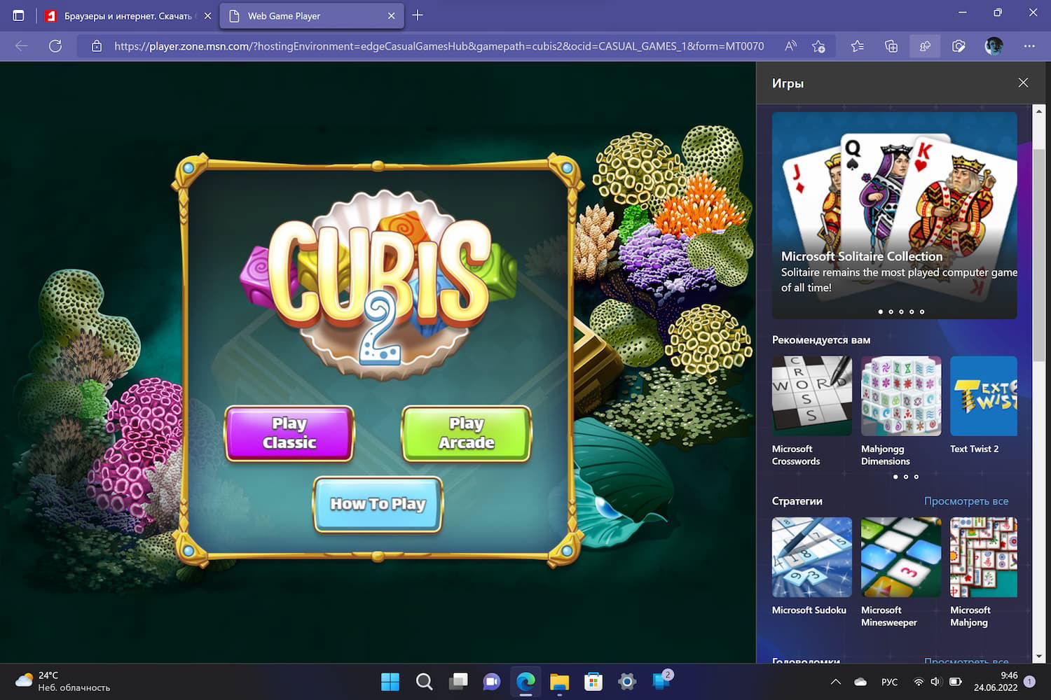
Task: Click the Games panel scroll down arrow
Action: point(1039,657)
